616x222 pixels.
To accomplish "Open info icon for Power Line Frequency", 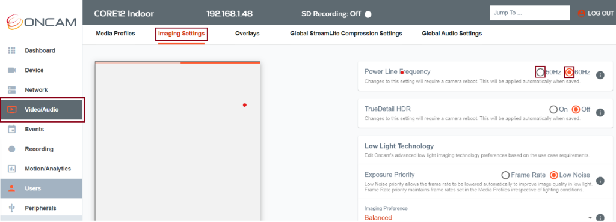I will click(600, 75).
